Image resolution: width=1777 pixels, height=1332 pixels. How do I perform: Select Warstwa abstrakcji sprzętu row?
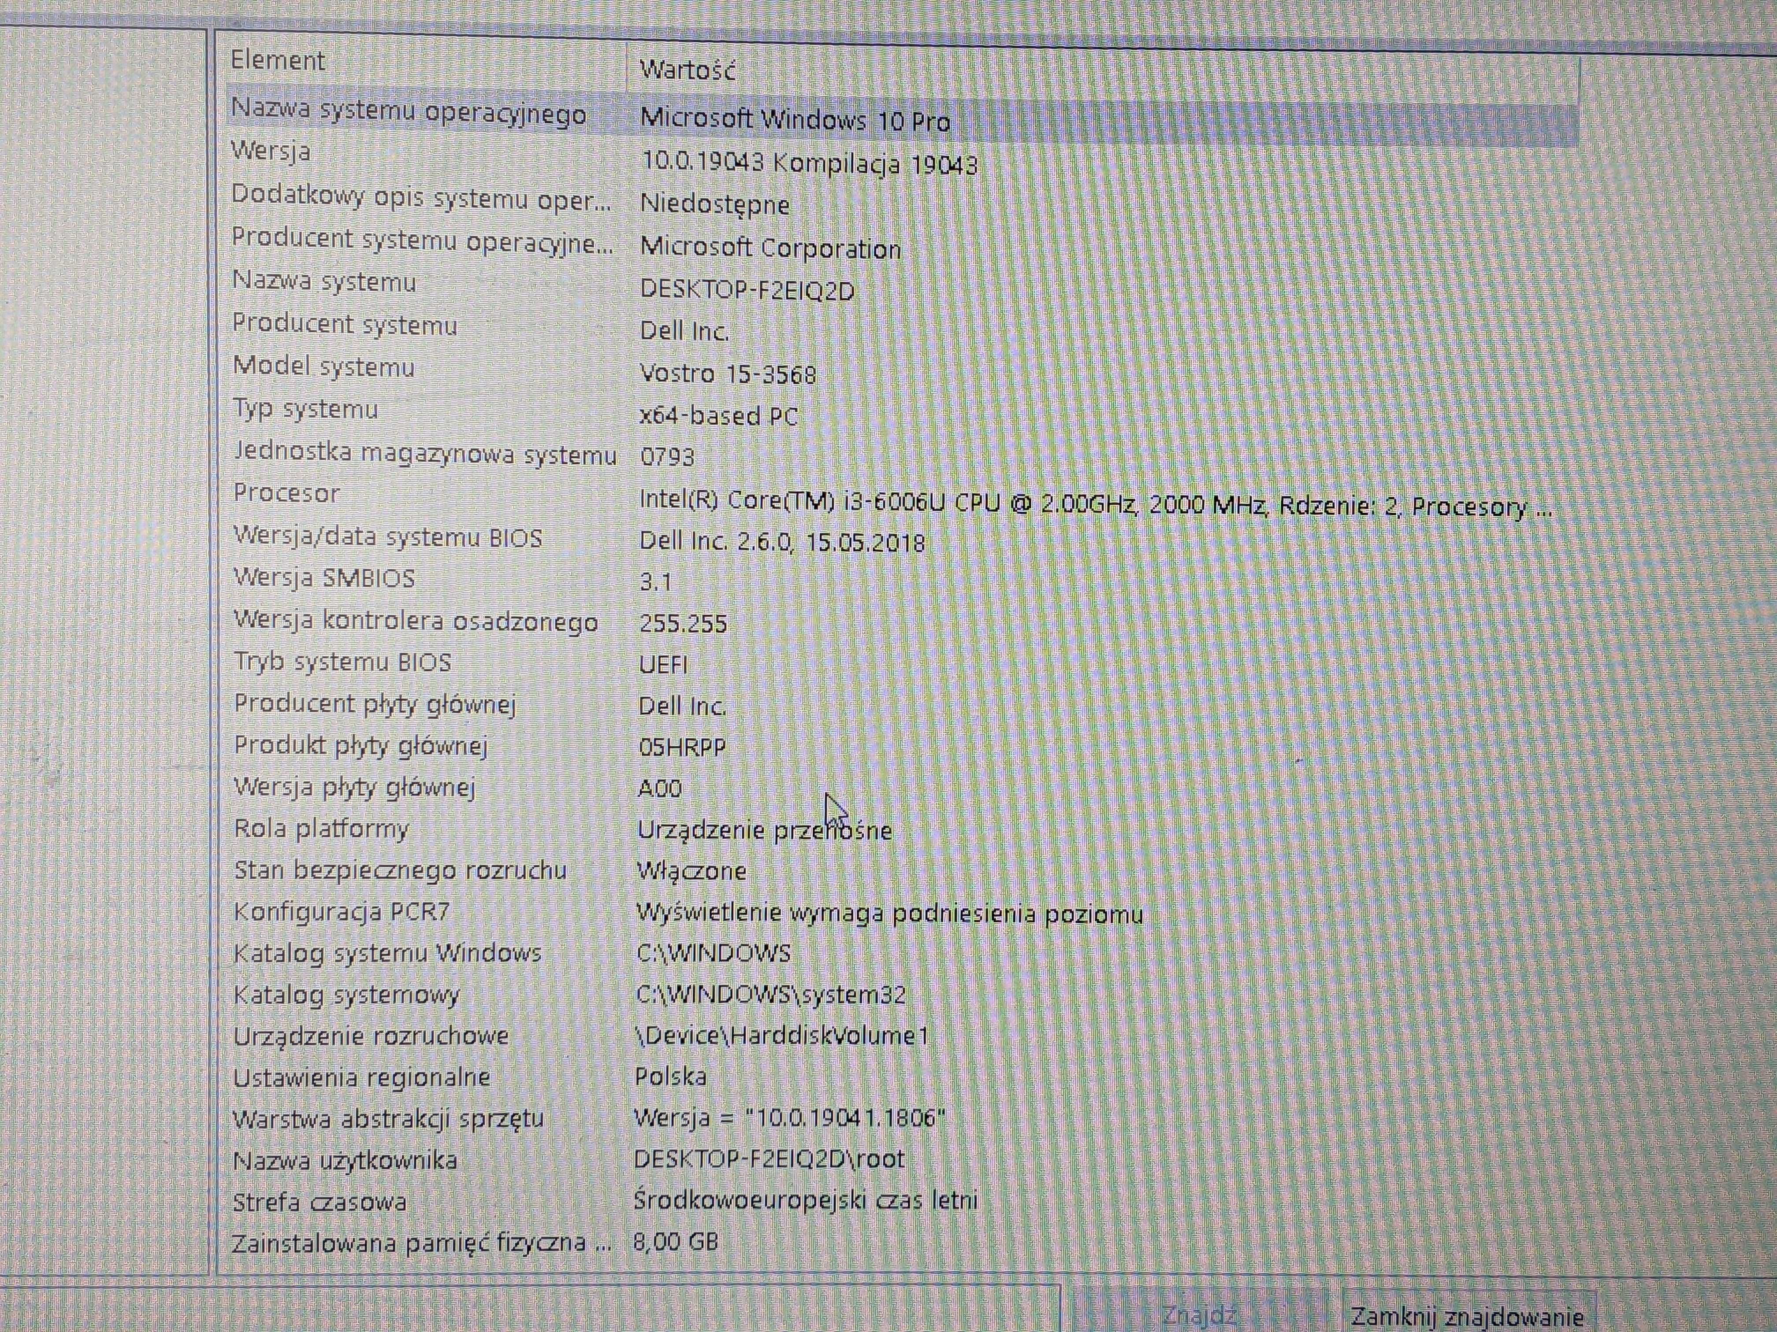coord(388,1119)
